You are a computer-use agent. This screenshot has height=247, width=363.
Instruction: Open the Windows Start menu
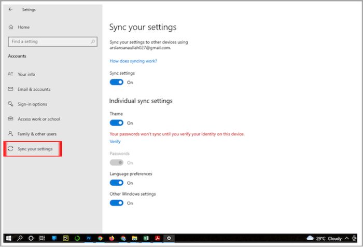coord(9,238)
